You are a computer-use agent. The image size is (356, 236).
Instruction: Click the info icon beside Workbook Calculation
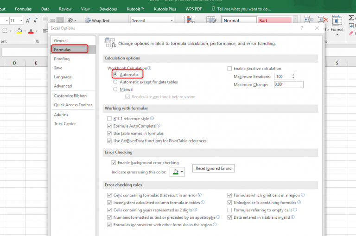tap(149, 68)
